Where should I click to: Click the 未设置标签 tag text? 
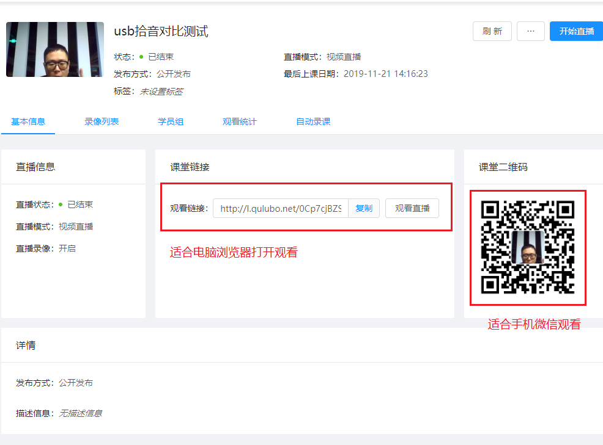161,92
